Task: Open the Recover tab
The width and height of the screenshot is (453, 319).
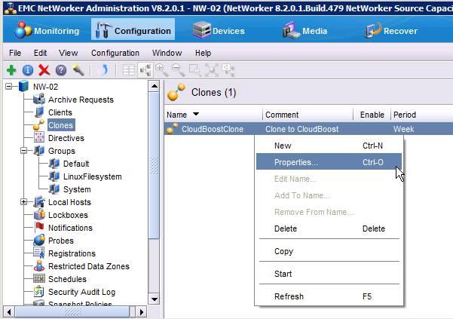Action: pos(391,31)
